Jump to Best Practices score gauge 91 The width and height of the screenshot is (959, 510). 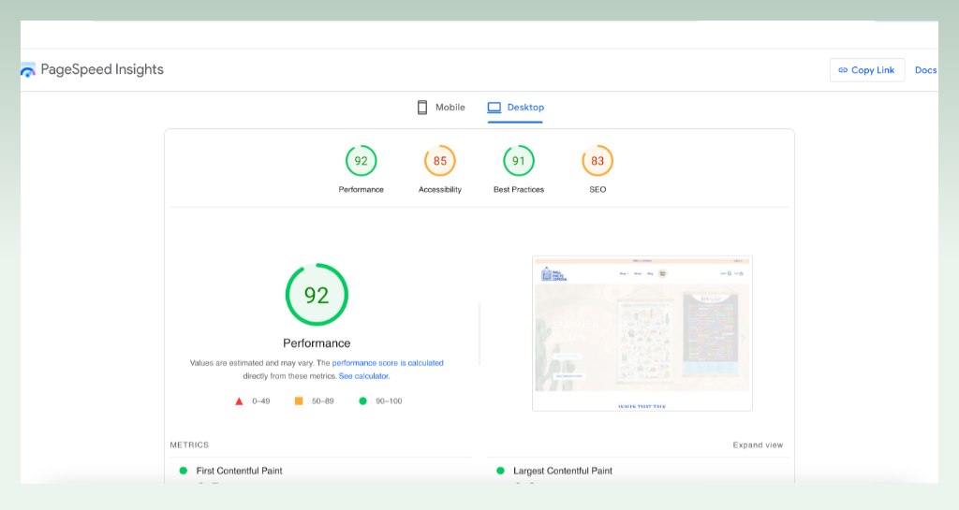(519, 161)
